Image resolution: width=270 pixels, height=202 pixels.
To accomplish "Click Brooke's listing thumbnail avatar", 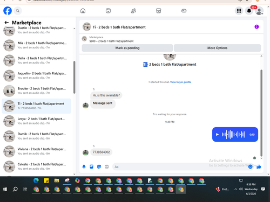I will (x=9, y=91).
